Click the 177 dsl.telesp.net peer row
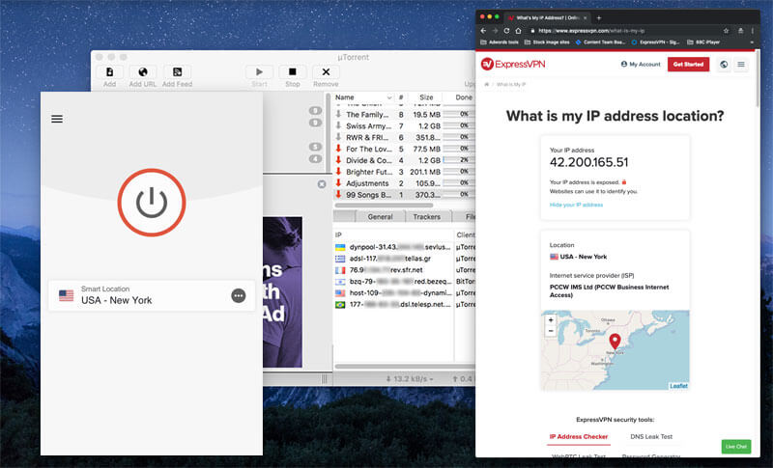 404,304
